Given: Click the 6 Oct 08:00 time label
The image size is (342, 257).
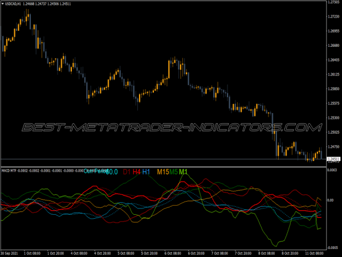Looking at the screenshot, I should click(173, 253).
